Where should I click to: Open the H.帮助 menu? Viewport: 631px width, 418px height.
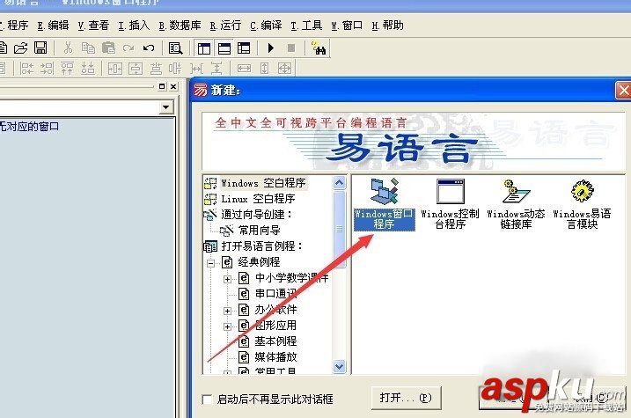(387, 26)
